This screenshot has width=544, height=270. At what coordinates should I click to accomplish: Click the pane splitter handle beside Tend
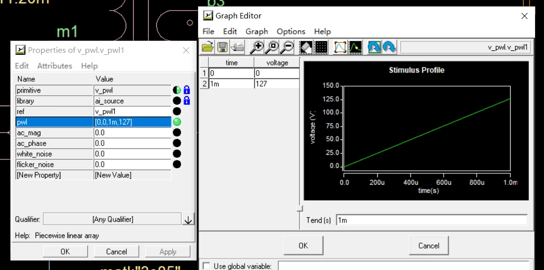(300, 208)
